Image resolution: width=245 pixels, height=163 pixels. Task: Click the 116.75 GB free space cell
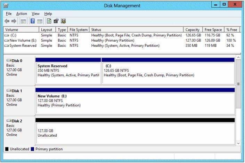coord(212,35)
